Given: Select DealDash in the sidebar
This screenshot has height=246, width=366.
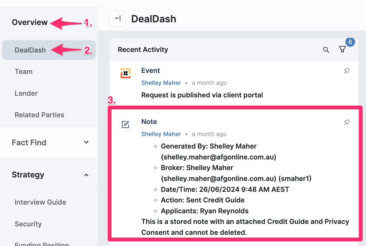Looking at the screenshot, I should click(x=30, y=50).
